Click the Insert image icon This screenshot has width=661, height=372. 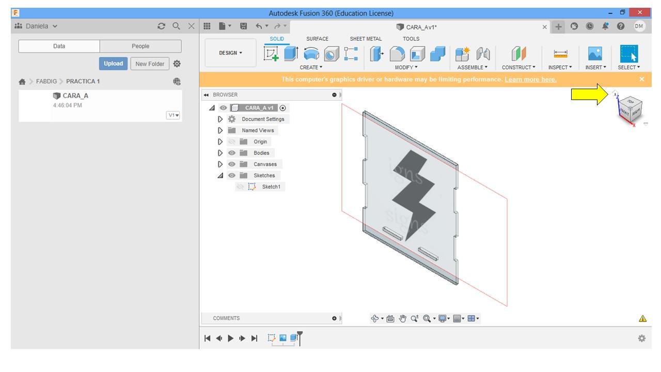tap(595, 54)
